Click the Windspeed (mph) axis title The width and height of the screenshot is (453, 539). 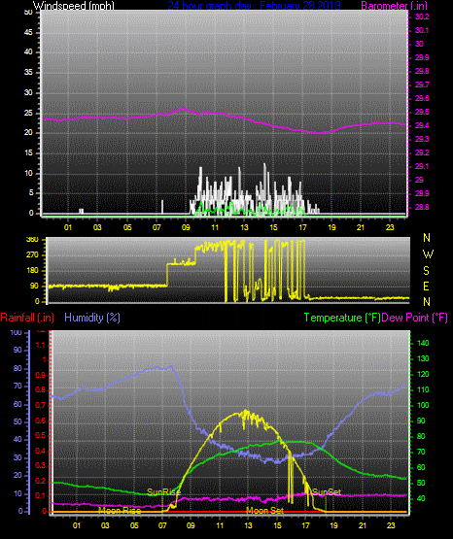click(x=74, y=5)
